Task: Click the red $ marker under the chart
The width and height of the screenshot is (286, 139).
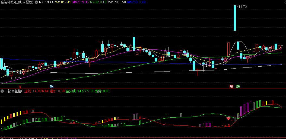Action: pyautogui.click(x=20, y=86)
